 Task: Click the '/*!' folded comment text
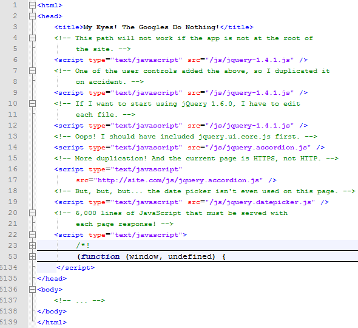[83, 246]
